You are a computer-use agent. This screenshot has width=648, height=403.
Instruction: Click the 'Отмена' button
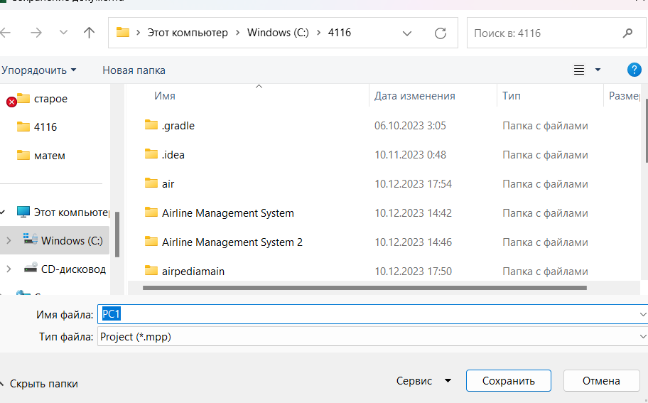point(601,381)
